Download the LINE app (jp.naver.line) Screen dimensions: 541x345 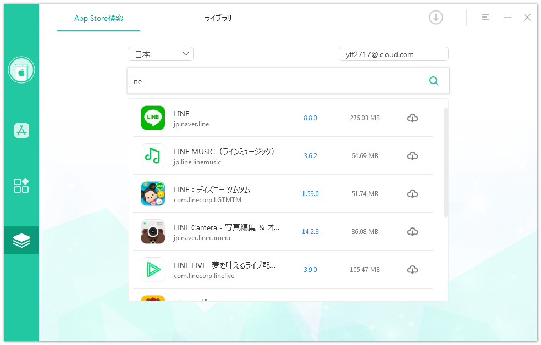click(413, 118)
